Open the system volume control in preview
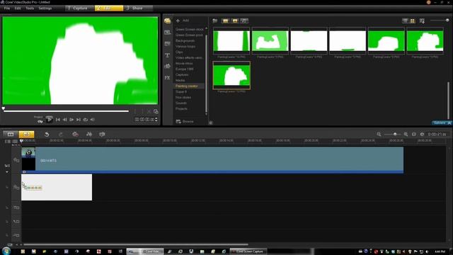453x255 pixels. 93,120
